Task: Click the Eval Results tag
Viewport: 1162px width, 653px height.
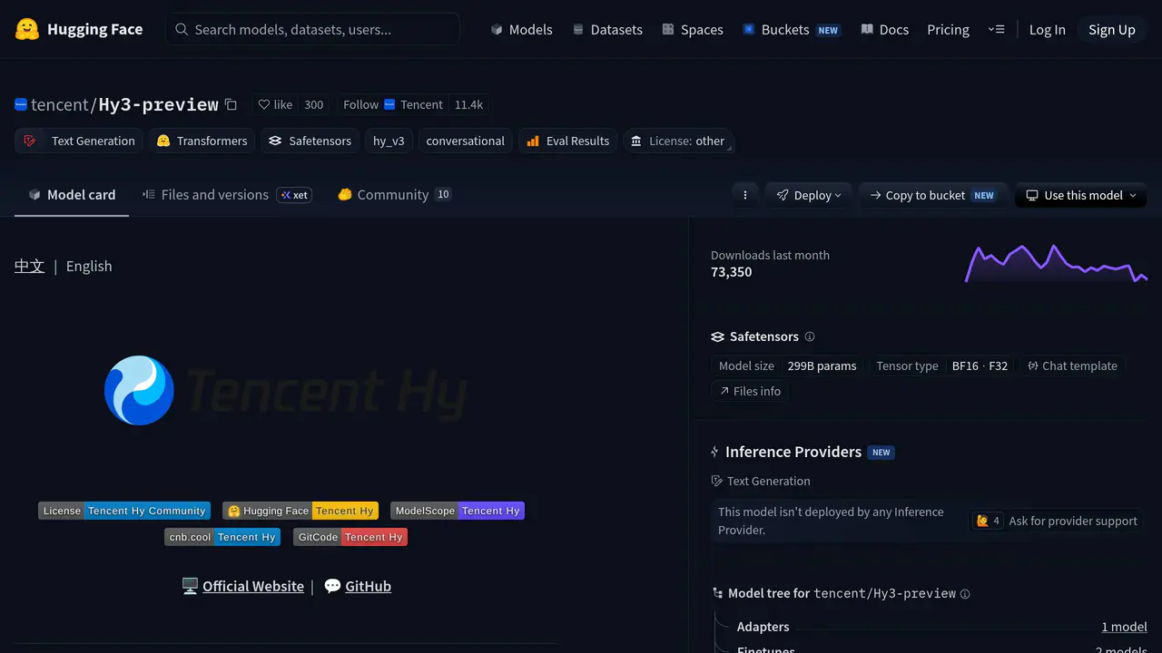Action: (x=567, y=141)
